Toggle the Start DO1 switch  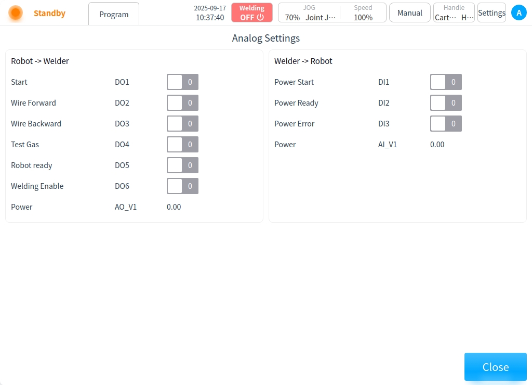click(x=182, y=82)
